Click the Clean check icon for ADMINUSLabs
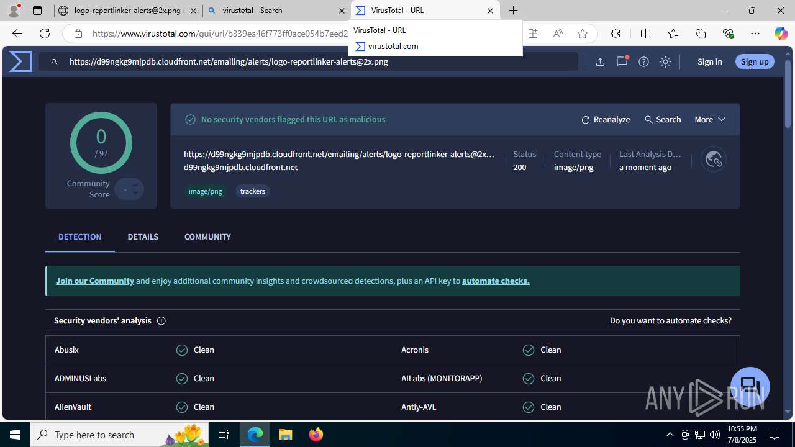Image resolution: width=795 pixels, height=447 pixels. click(x=182, y=379)
